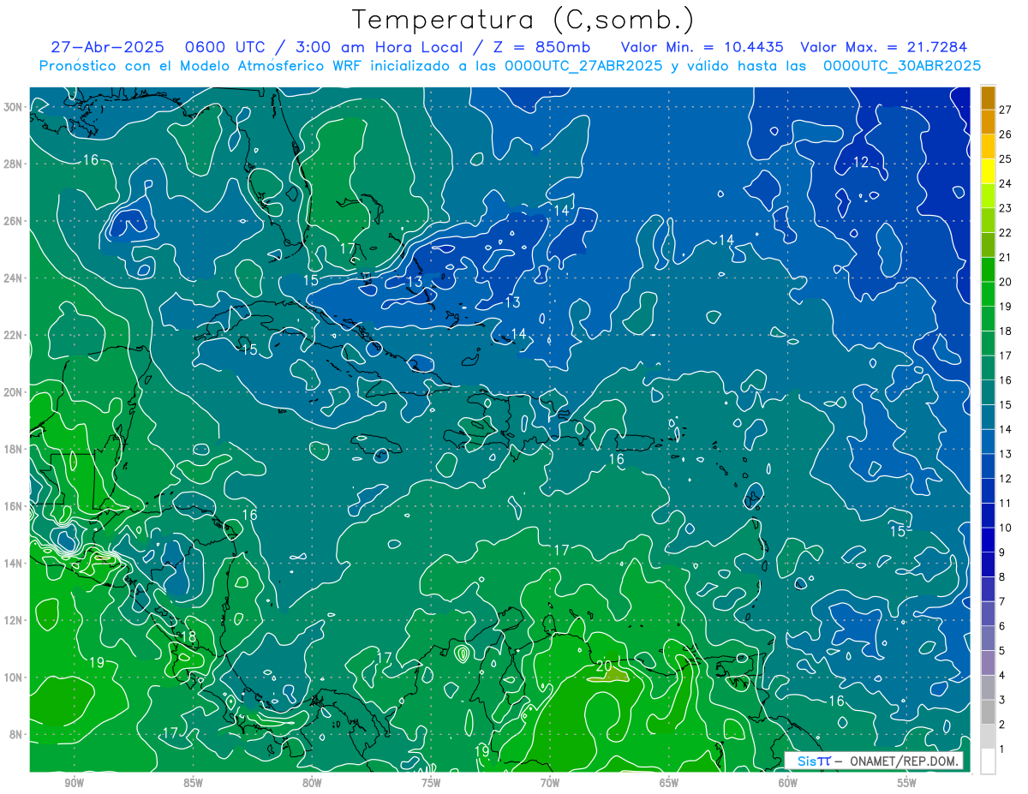Click legend value 1 on the color scale
The height and width of the screenshot is (794, 1028).
(x=1002, y=749)
